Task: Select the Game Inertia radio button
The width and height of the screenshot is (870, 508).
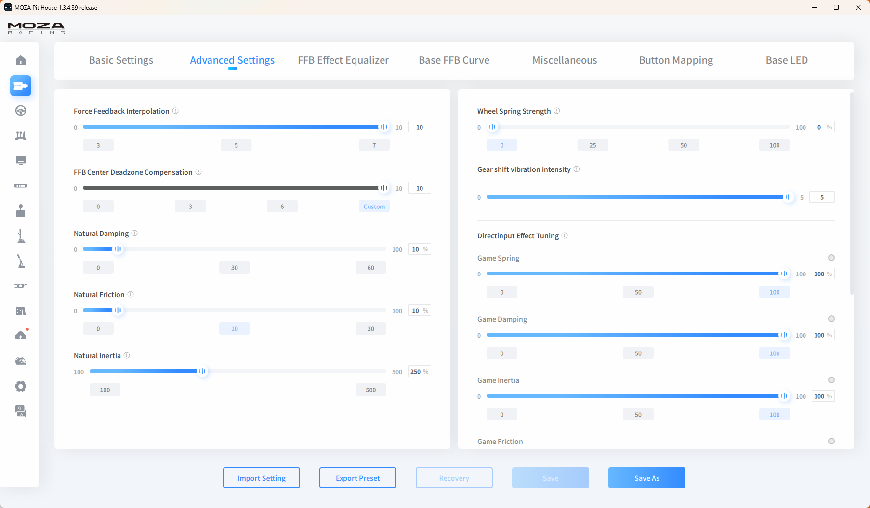Action: pyautogui.click(x=831, y=380)
